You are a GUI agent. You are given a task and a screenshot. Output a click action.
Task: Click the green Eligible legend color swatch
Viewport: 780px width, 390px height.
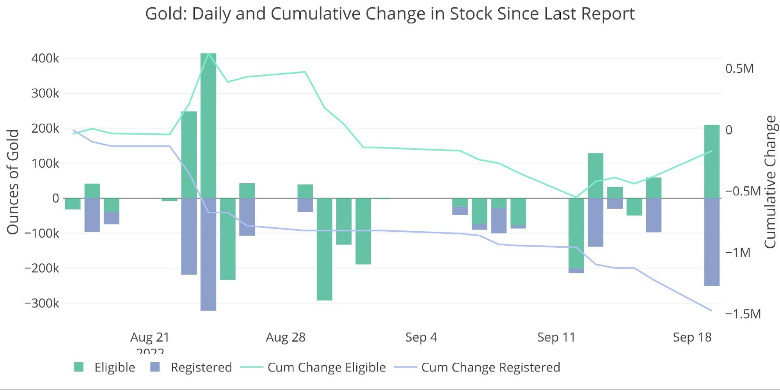point(79,367)
